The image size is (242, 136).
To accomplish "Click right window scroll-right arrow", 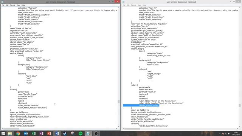I will [x=237, y=128].
